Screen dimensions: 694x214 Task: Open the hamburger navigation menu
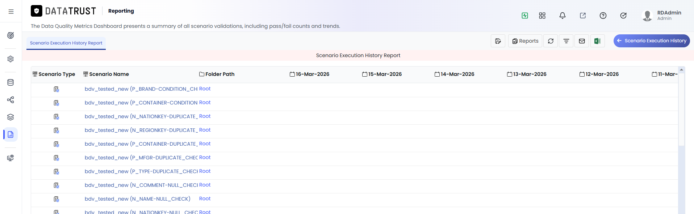pyautogui.click(x=11, y=12)
